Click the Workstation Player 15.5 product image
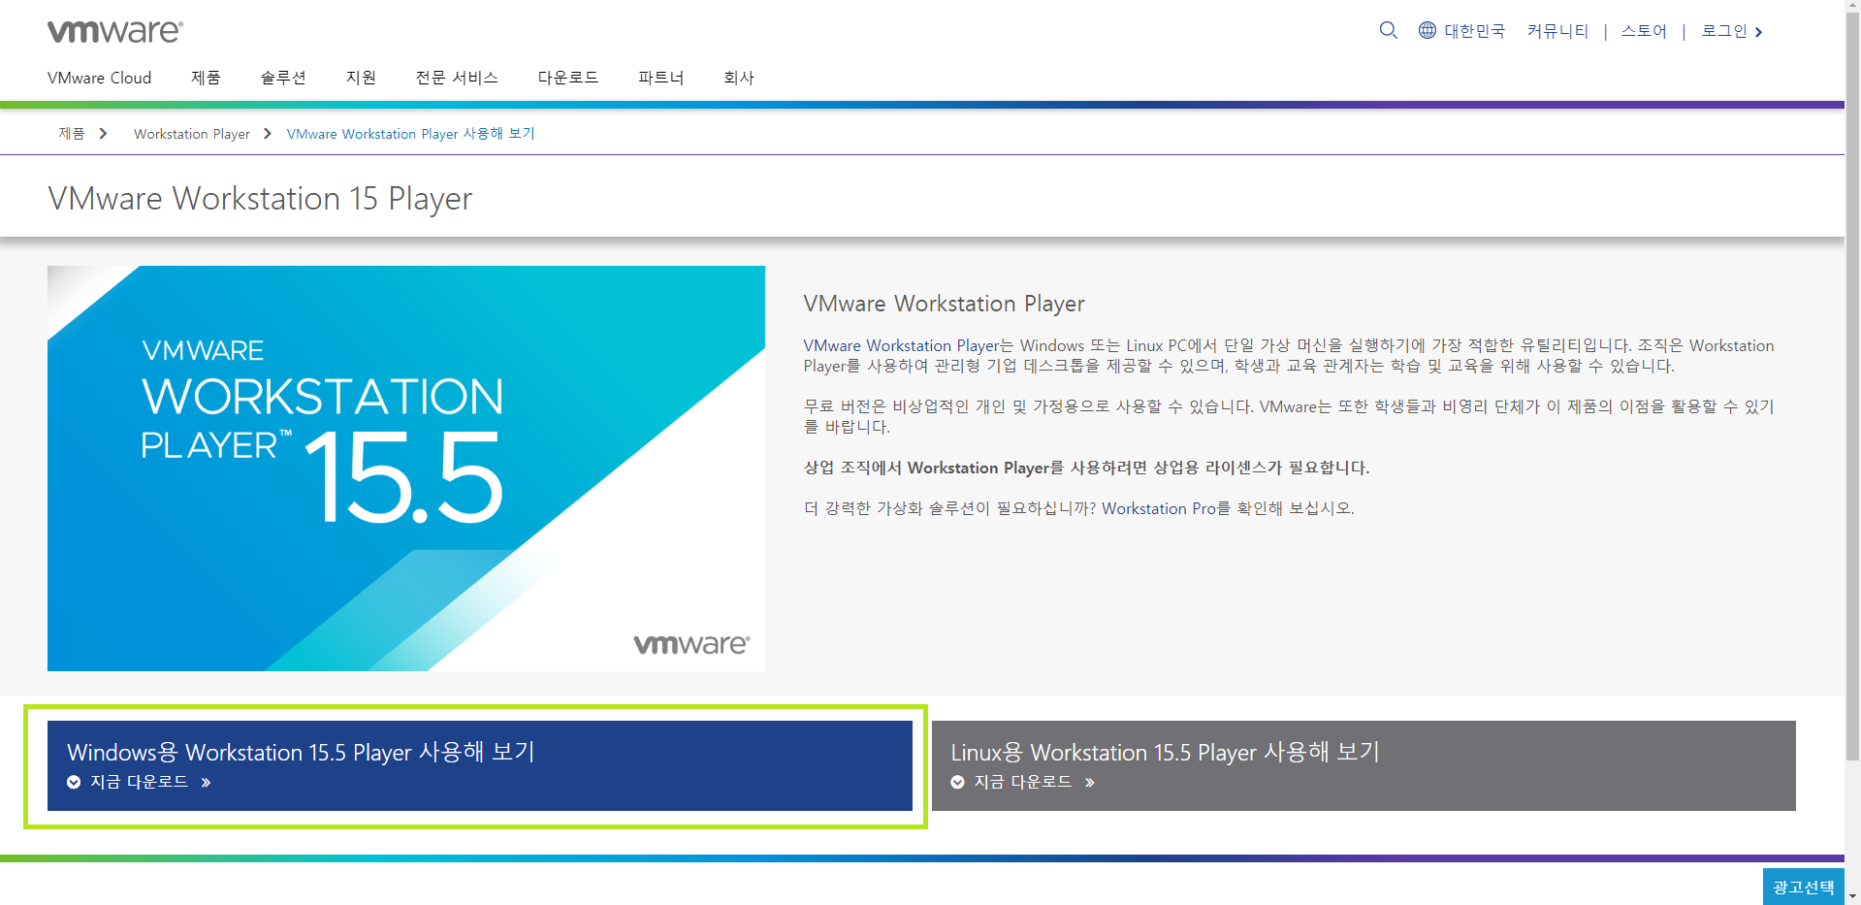This screenshot has height=905, width=1861. click(406, 469)
